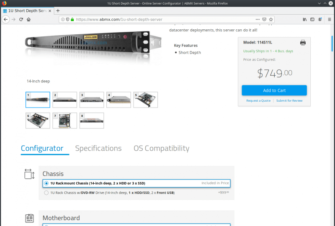Viewport: 335px width, 226px height.
Task: Click the Usually Ships in 1 - 4 Bus. days text
Action: (268, 51)
